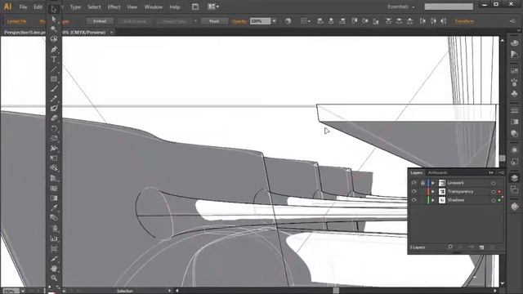Click target circle of Linework layer
The height and width of the screenshot is (294, 523).
coord(493,183)
